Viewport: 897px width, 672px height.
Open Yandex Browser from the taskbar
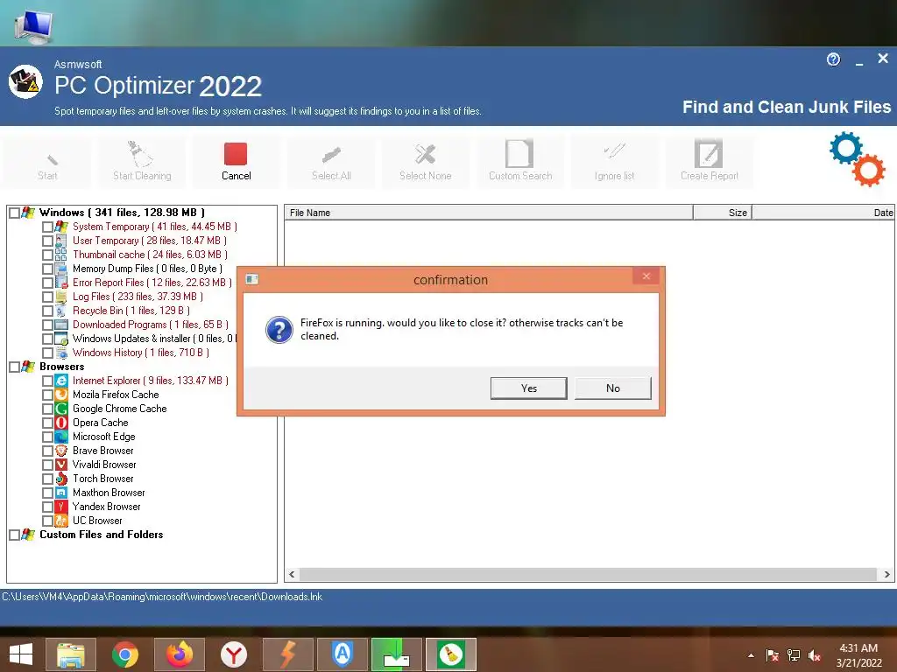click(233, 654)
